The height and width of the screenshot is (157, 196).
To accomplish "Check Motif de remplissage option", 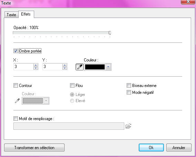I will coord(16,118).
